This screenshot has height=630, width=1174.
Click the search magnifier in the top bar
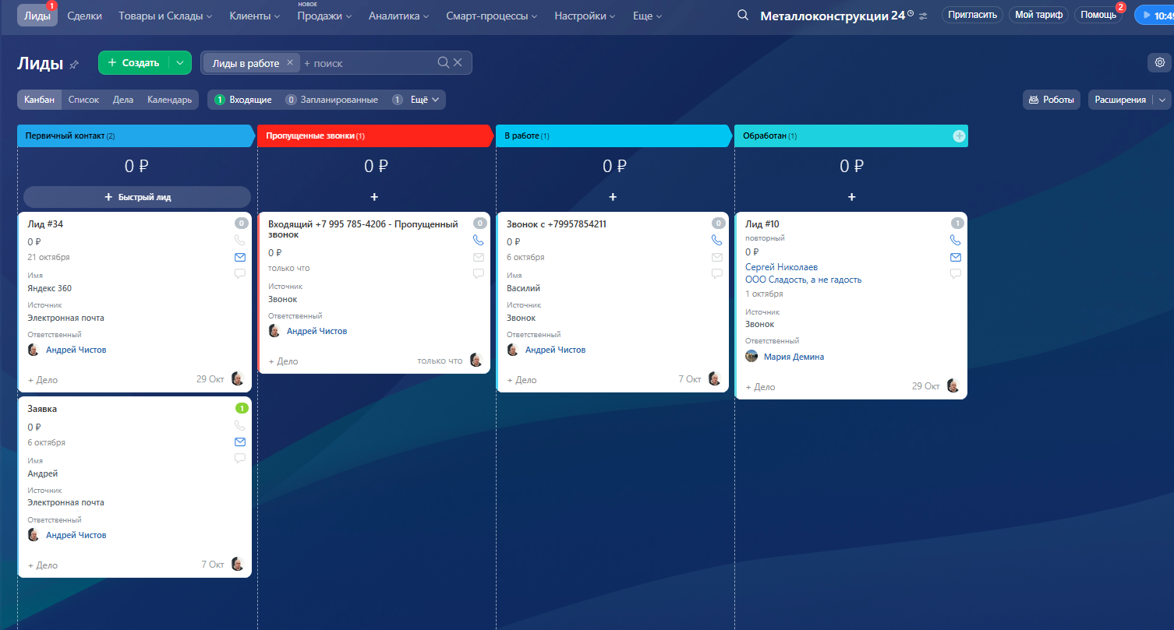tap(743, 16)
